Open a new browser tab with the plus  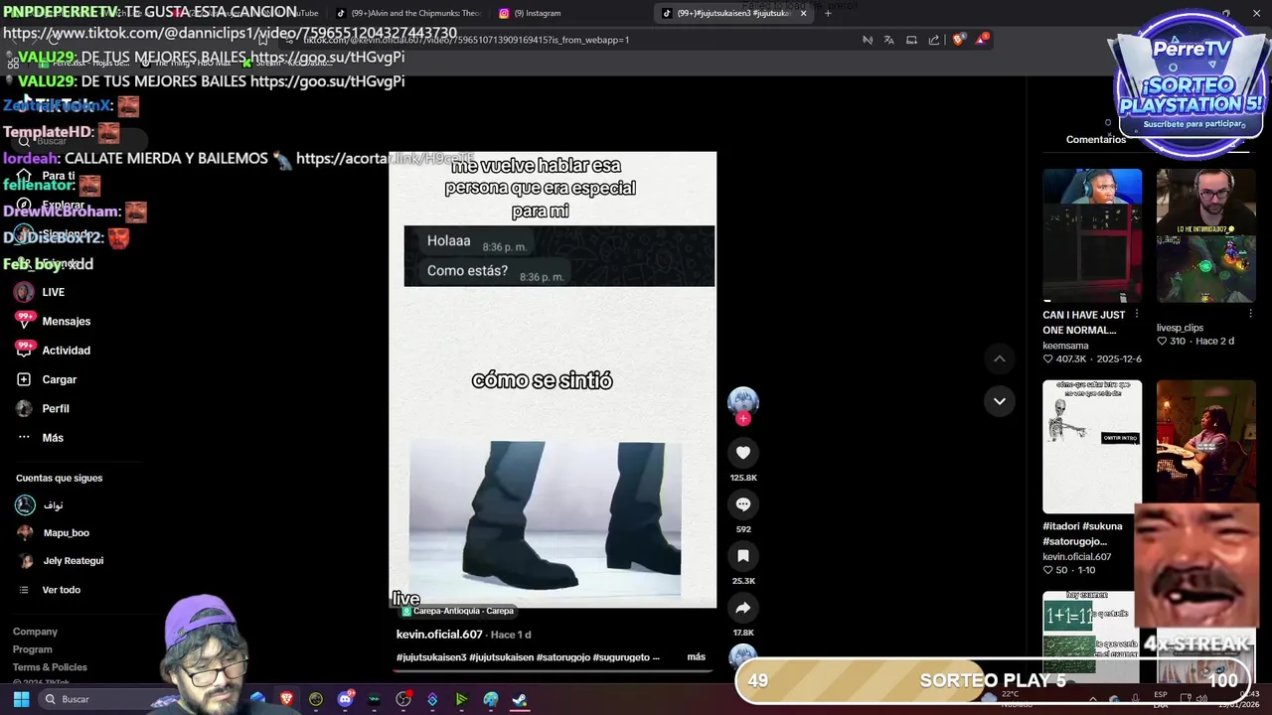pyautogui.click(x=828, y=13)
